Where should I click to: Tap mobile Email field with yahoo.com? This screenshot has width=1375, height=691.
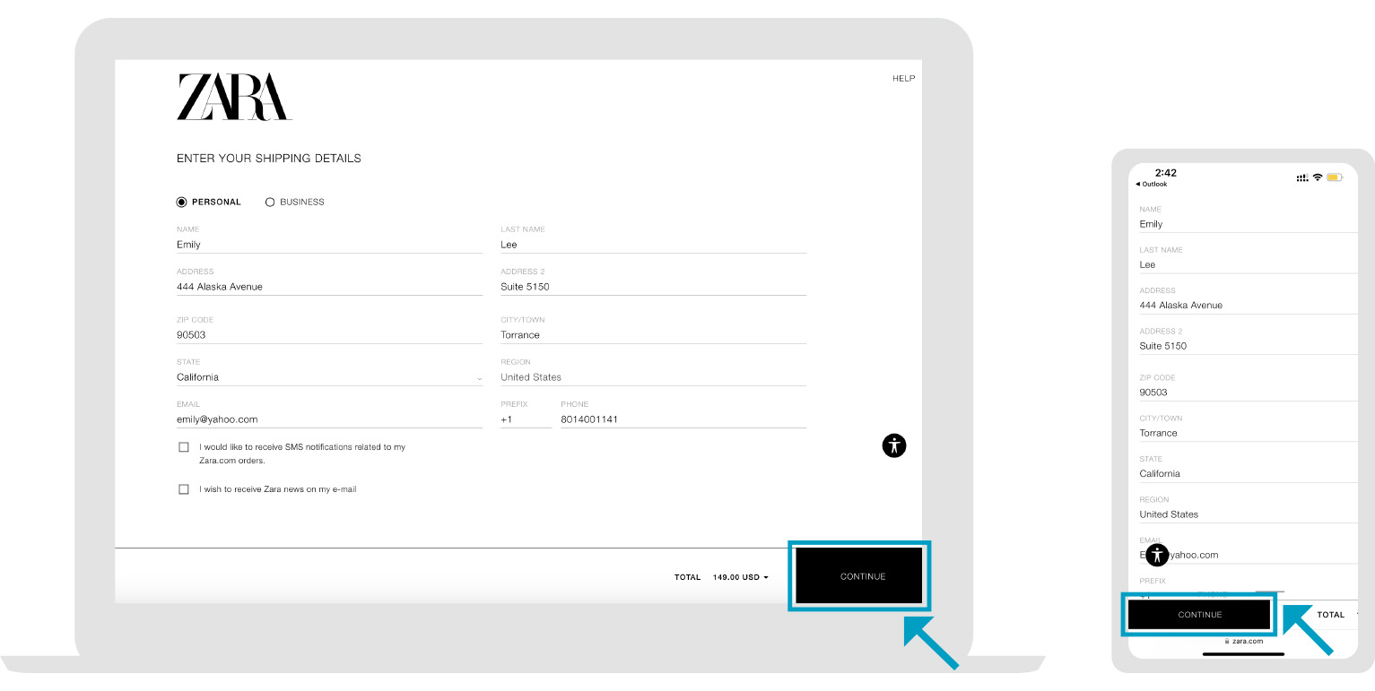[x=1249, y=555]
